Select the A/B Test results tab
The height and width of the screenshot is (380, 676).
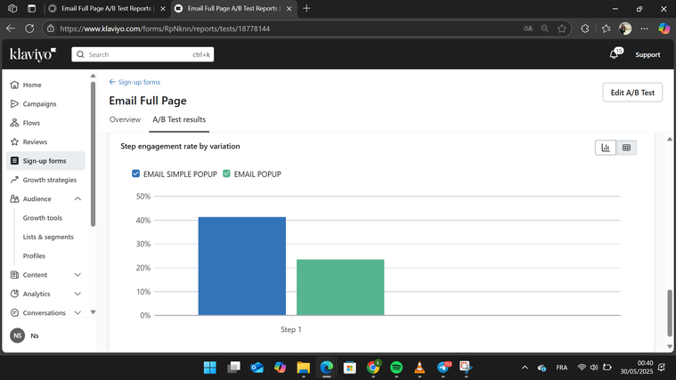179,119
